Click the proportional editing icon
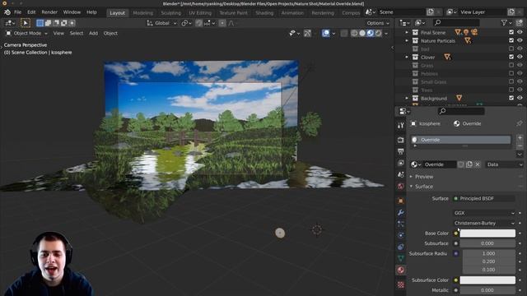The width and height of the screenshot is (527, 296). (222, 23)
